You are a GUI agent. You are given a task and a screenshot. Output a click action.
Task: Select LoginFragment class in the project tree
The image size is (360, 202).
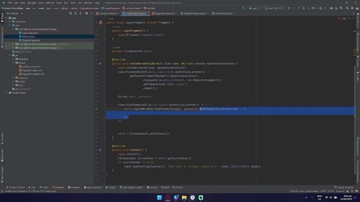(30, 33)
